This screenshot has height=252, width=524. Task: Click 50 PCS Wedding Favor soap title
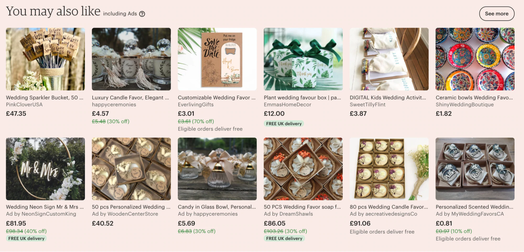pos(302,207)
